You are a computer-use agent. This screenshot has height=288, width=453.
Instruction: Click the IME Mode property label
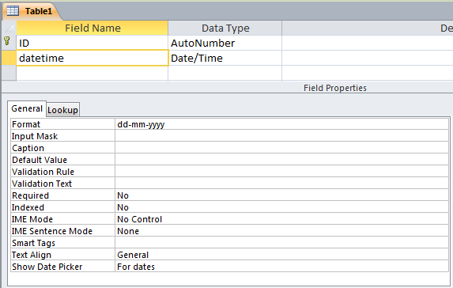pyautogui.click(x=62, y=219)
